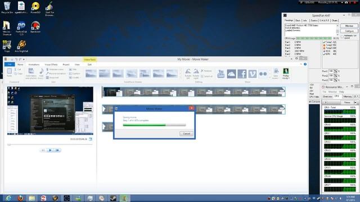360x202 pixels.
Task: Switch to the Animations ribbon tab
Action: (x=34, y=65)
